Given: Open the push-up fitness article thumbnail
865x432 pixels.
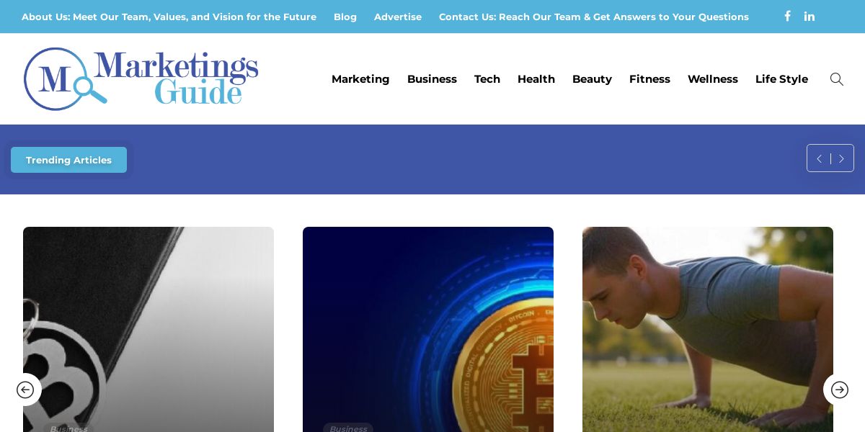Looking at the screenshot, I should [708, 329].
